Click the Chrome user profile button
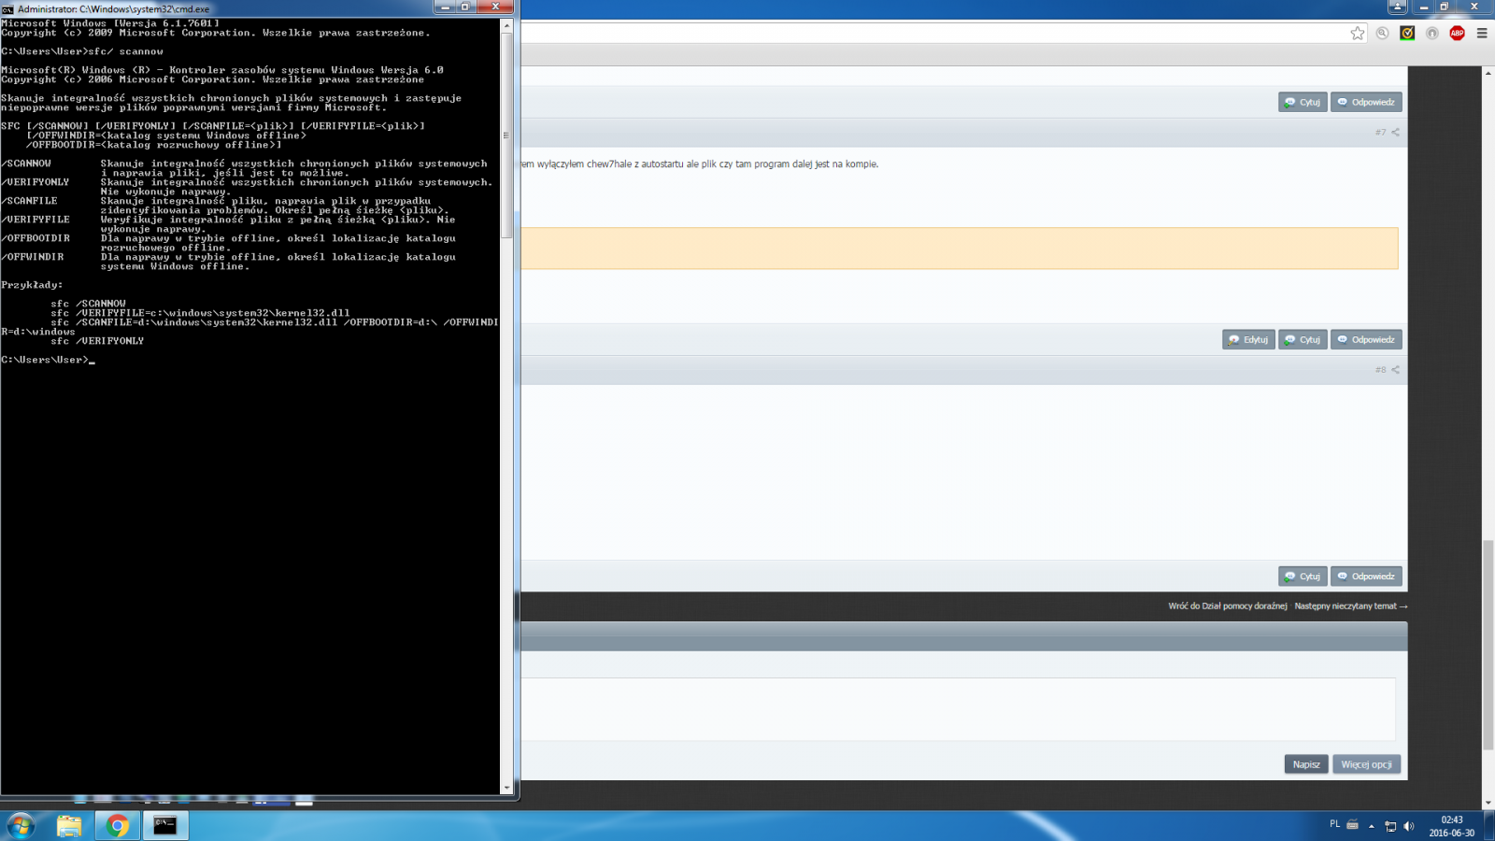 point(1397,7)
